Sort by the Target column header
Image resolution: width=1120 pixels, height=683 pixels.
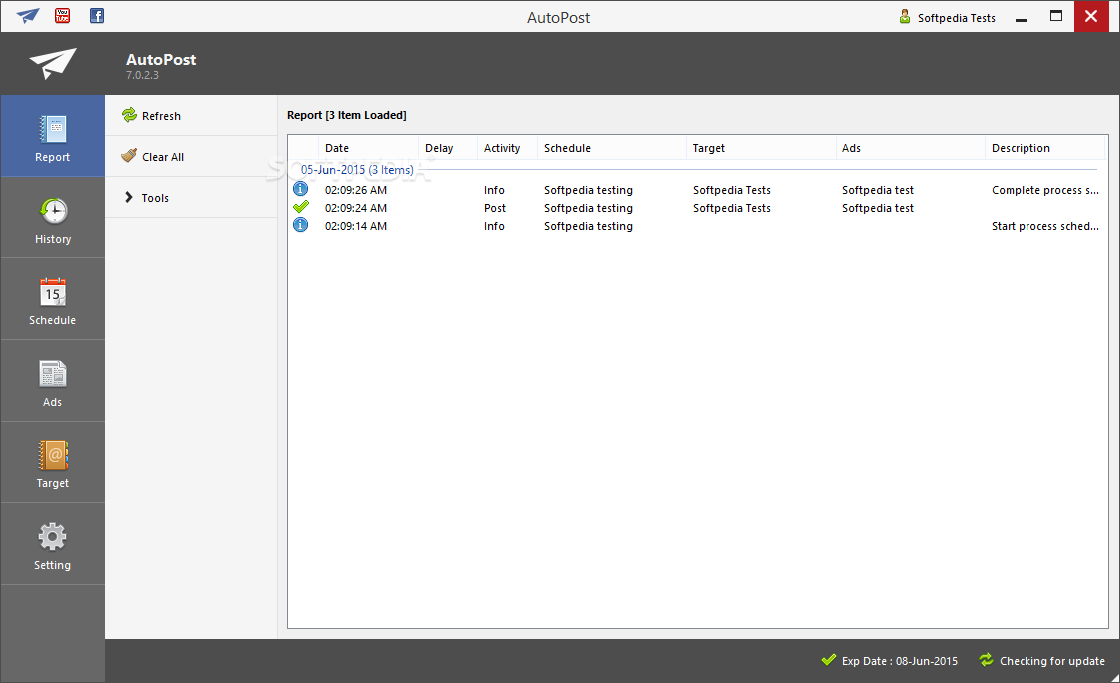pos(761,148)
